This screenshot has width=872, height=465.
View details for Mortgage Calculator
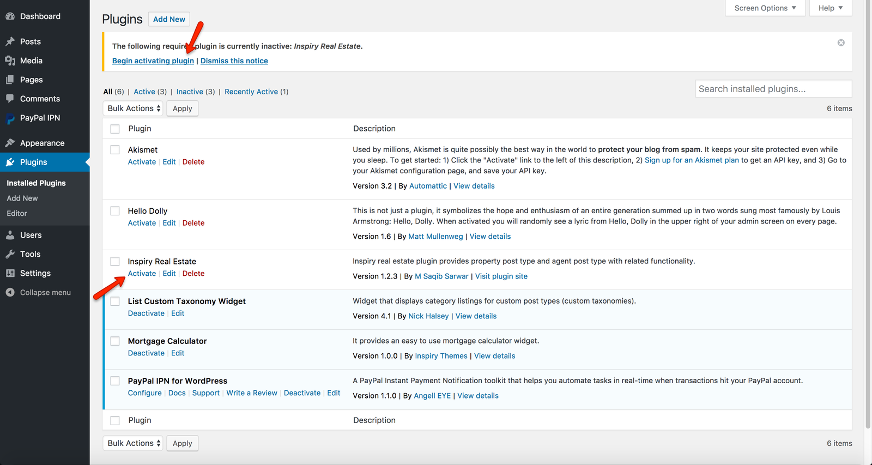(495, 356)
